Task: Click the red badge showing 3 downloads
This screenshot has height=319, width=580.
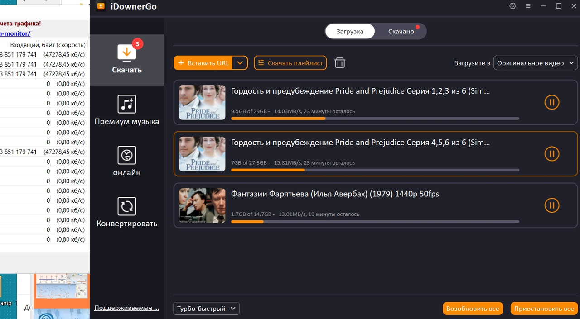Action: (138, 44)
